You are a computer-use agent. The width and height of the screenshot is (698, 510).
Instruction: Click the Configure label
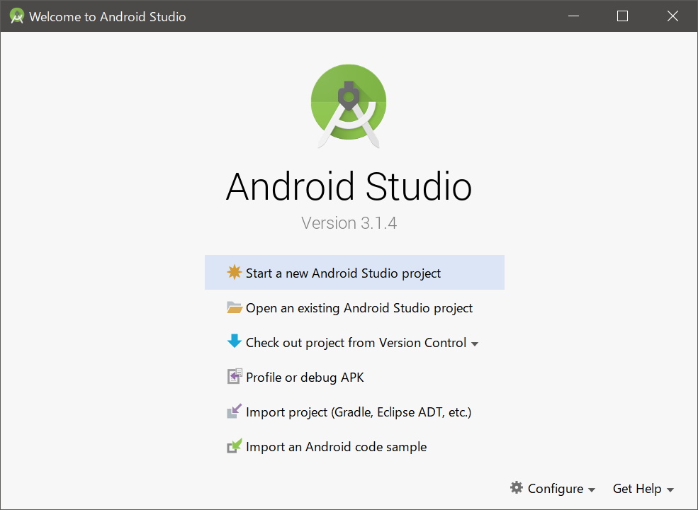(x=556, y=488)
